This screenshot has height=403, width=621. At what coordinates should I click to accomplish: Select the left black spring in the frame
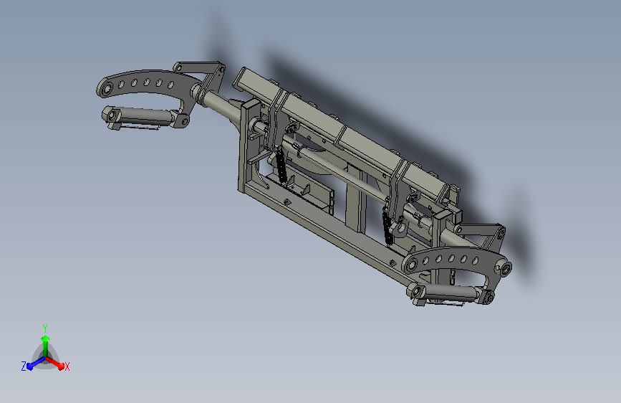point(281,164)
